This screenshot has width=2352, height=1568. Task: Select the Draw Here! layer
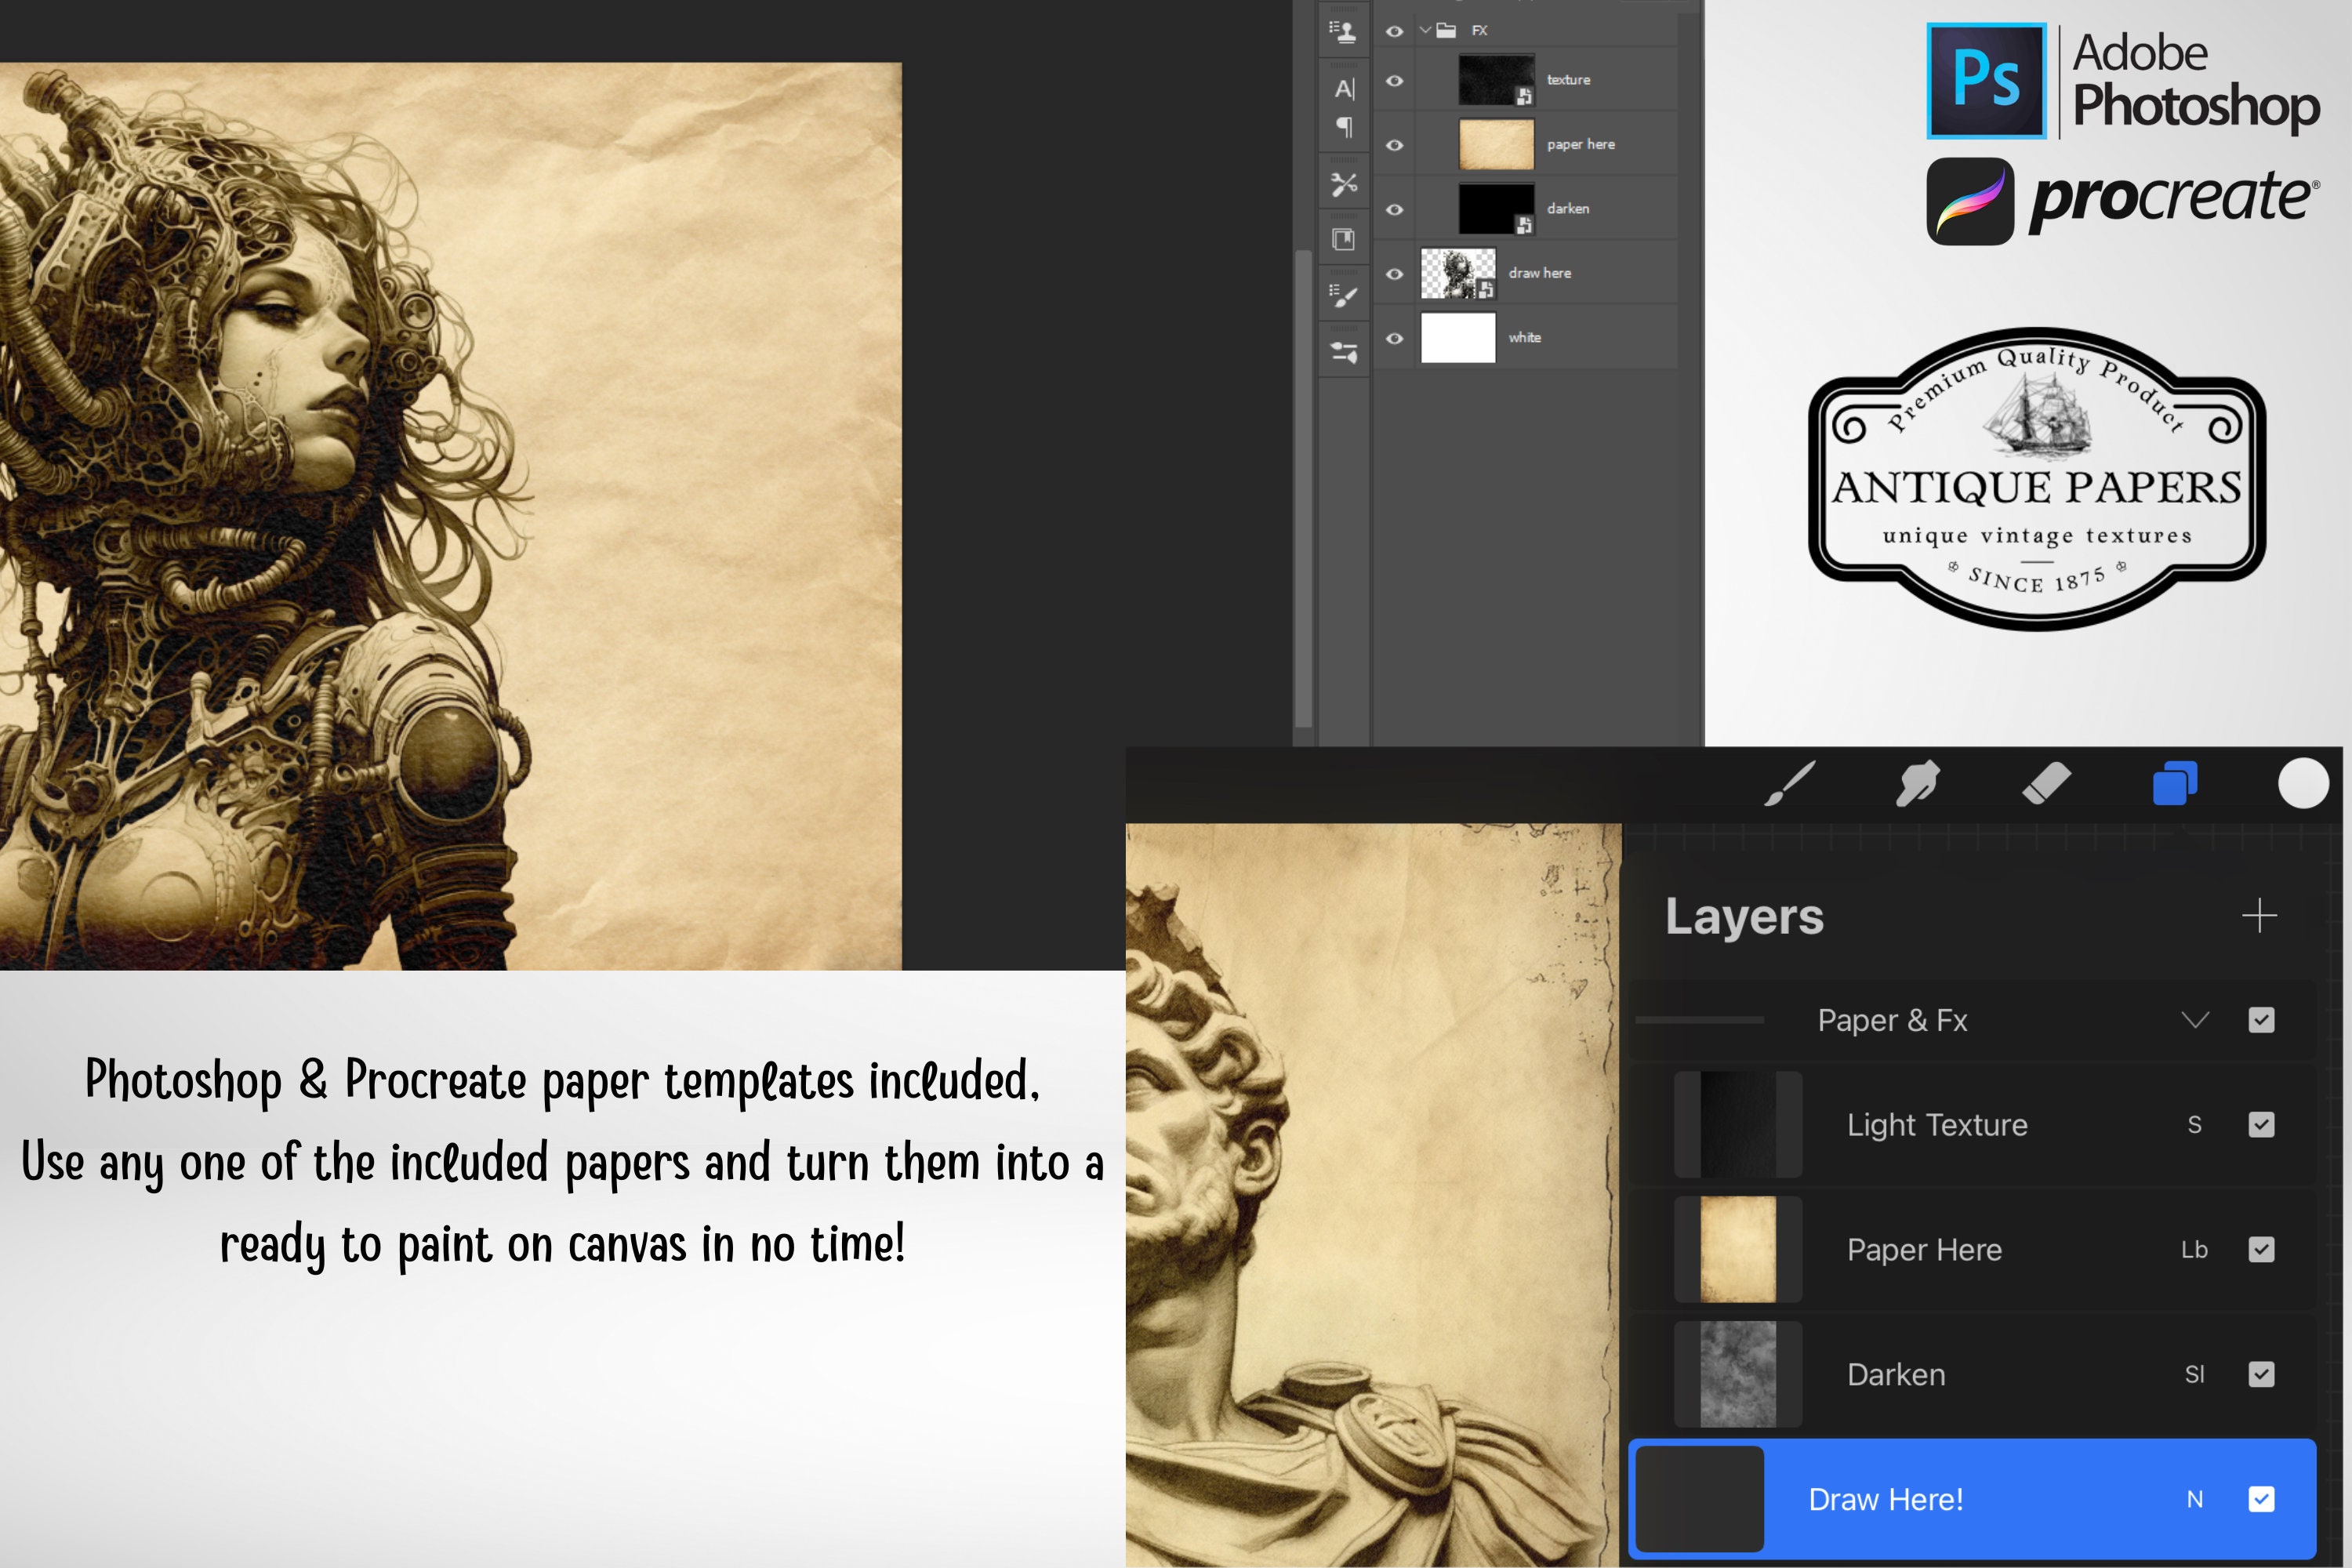(x=1972, y=1499)
